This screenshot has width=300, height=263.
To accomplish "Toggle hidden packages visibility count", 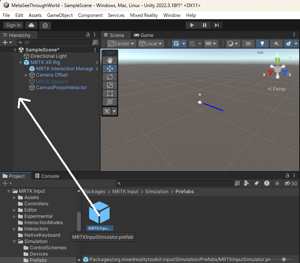I will coord(291,183).
